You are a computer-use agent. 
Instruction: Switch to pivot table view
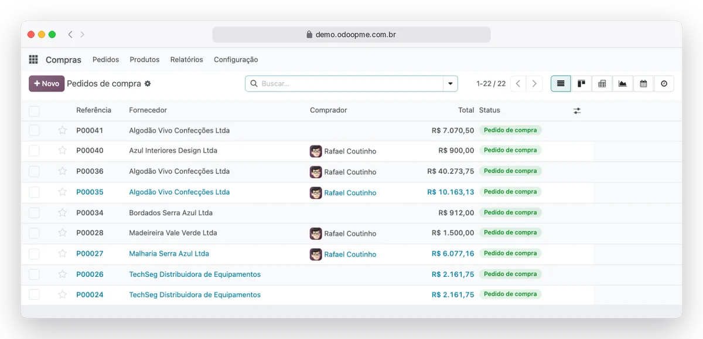pos(602,84)
